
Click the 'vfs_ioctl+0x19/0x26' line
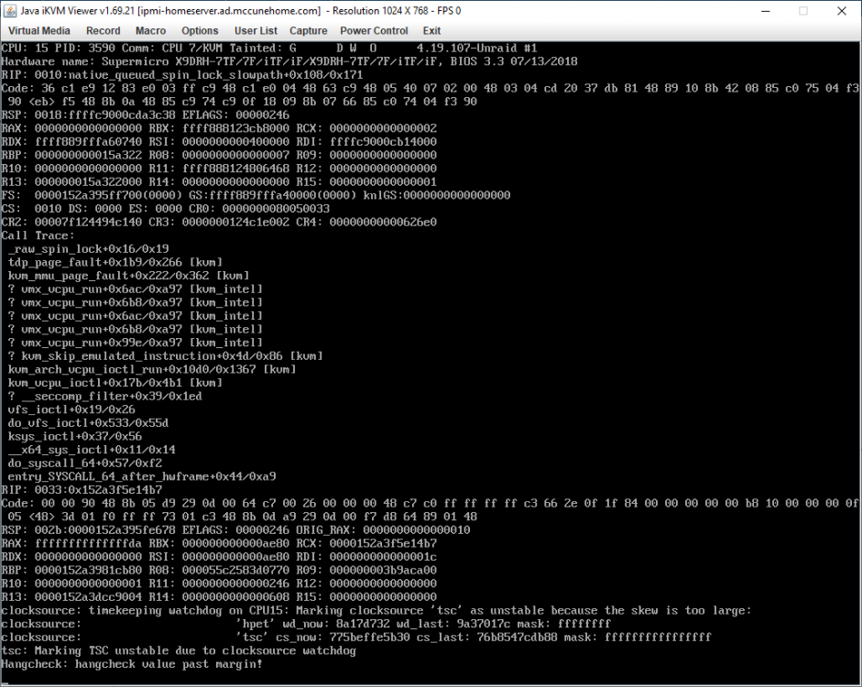[71, 409]
